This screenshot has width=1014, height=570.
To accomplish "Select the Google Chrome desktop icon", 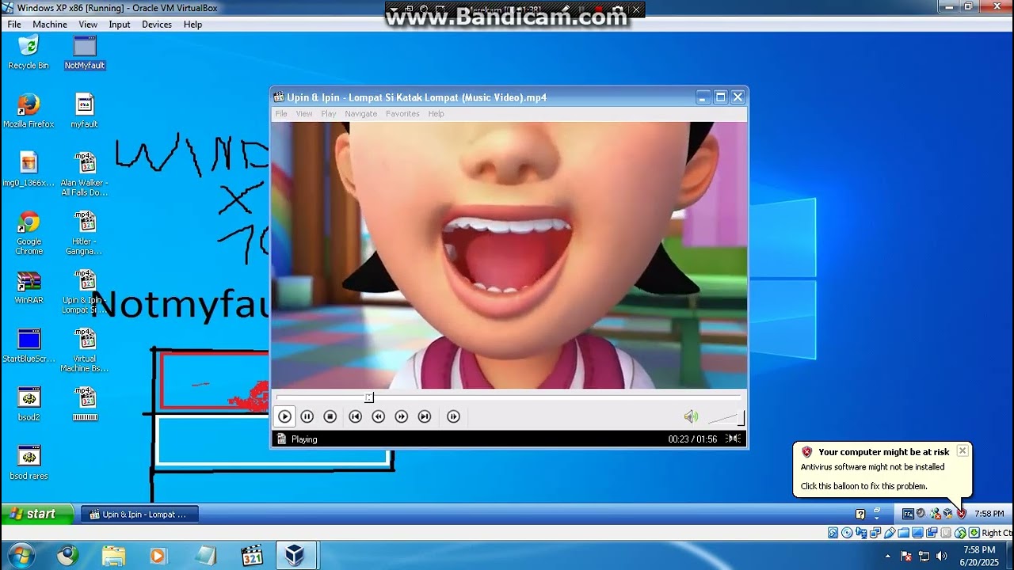I will pyautogui.click(x=29, y=233).
